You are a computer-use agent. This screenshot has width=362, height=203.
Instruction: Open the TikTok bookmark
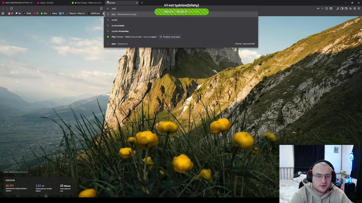pyautogui.click(x=27, y=13)
